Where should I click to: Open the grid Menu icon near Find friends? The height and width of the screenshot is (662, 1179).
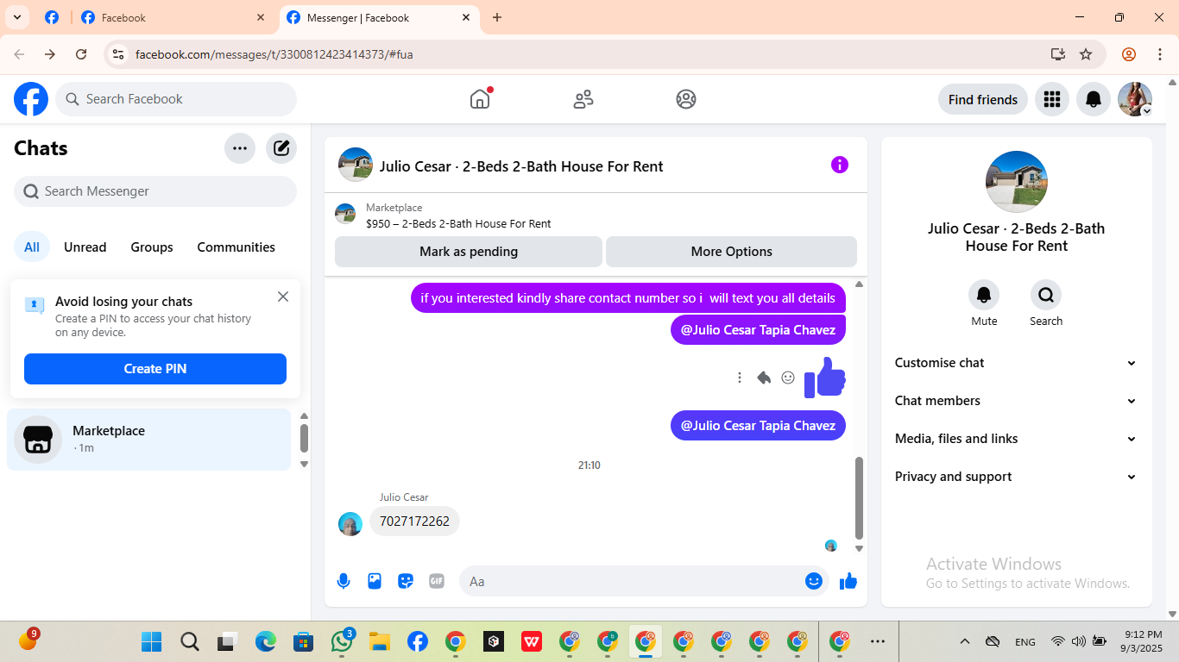(x=1051, y=99)
